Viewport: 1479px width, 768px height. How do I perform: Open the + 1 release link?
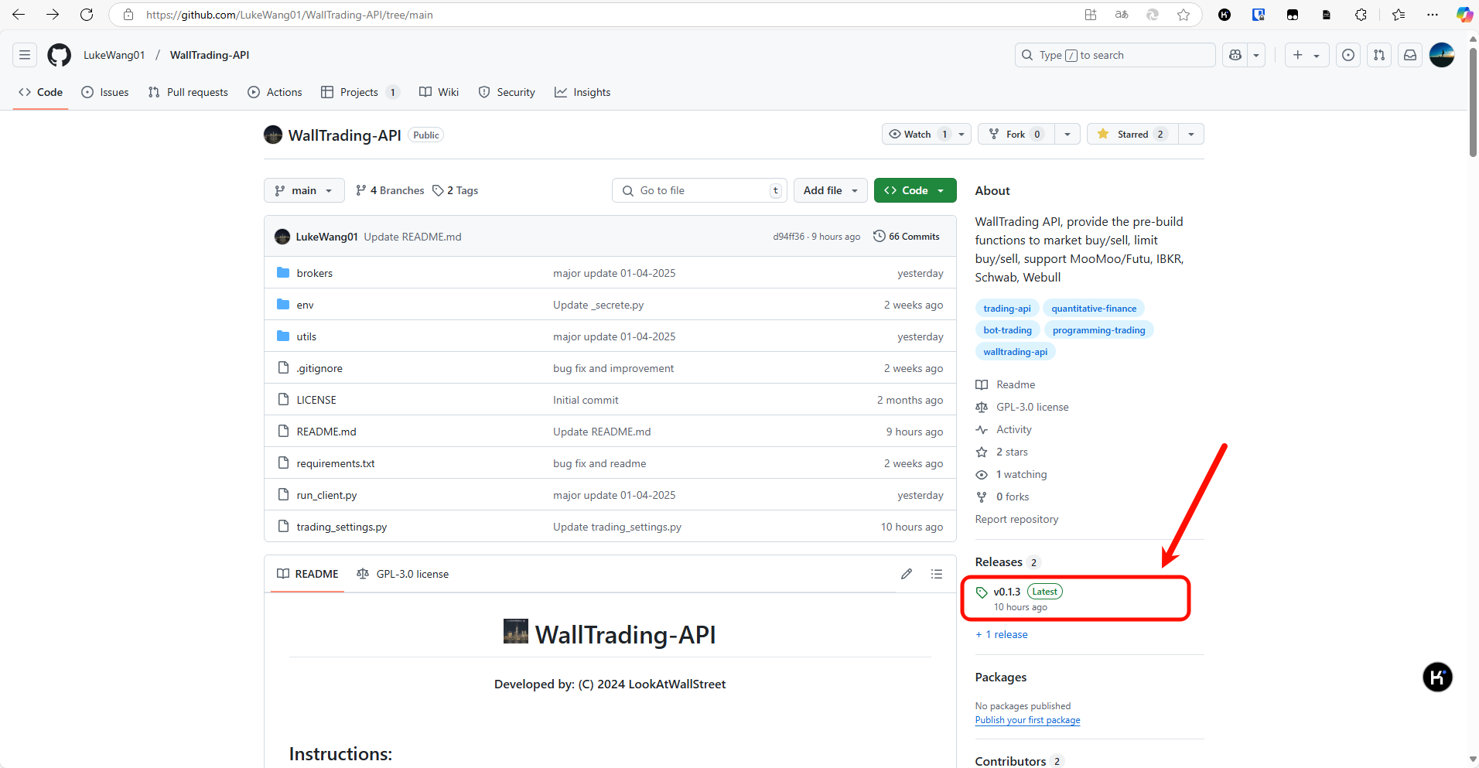tap(1002, 634)
